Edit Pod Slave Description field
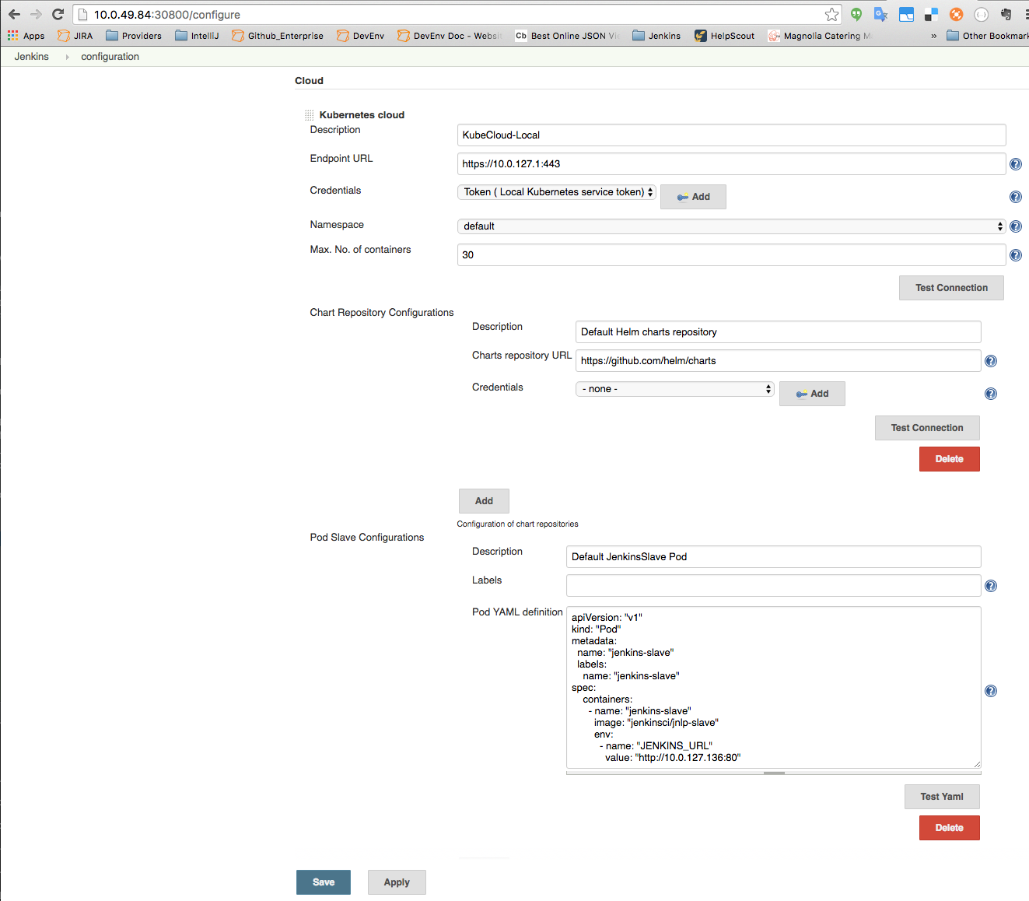 [x=773, y=556]
